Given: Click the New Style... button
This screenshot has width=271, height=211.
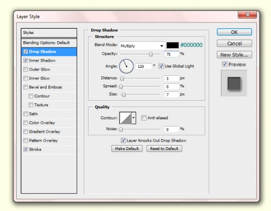Looking at the screenshot, I should pyautogui.click(x=235, y=55).
